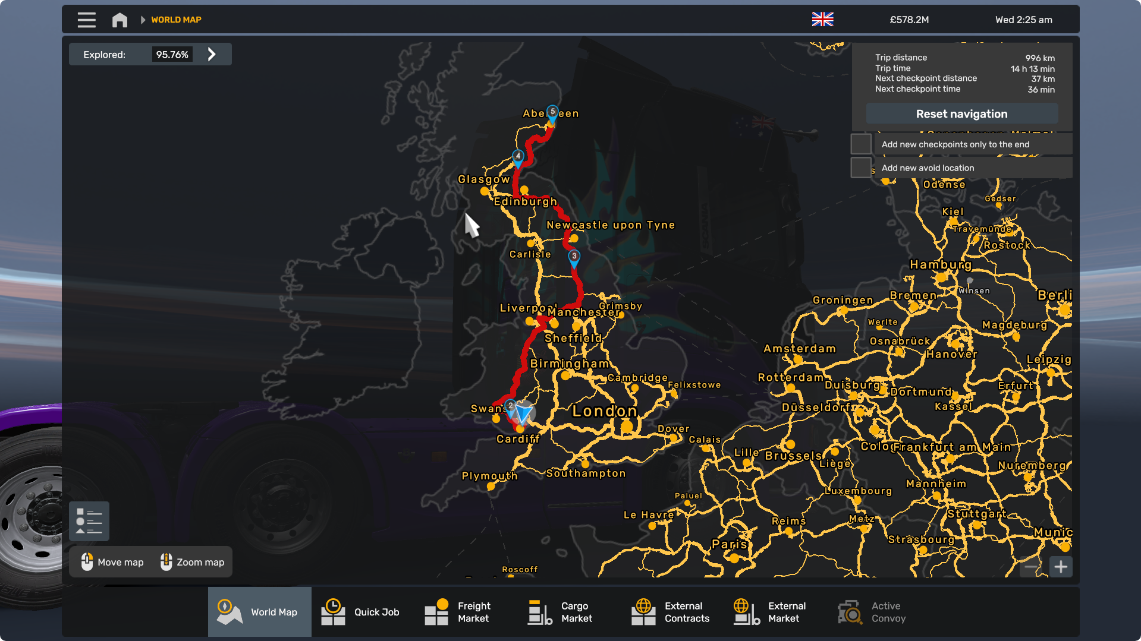Click the London city label on map
This screenshot has width=1141, height=641.
click(604, 411)
